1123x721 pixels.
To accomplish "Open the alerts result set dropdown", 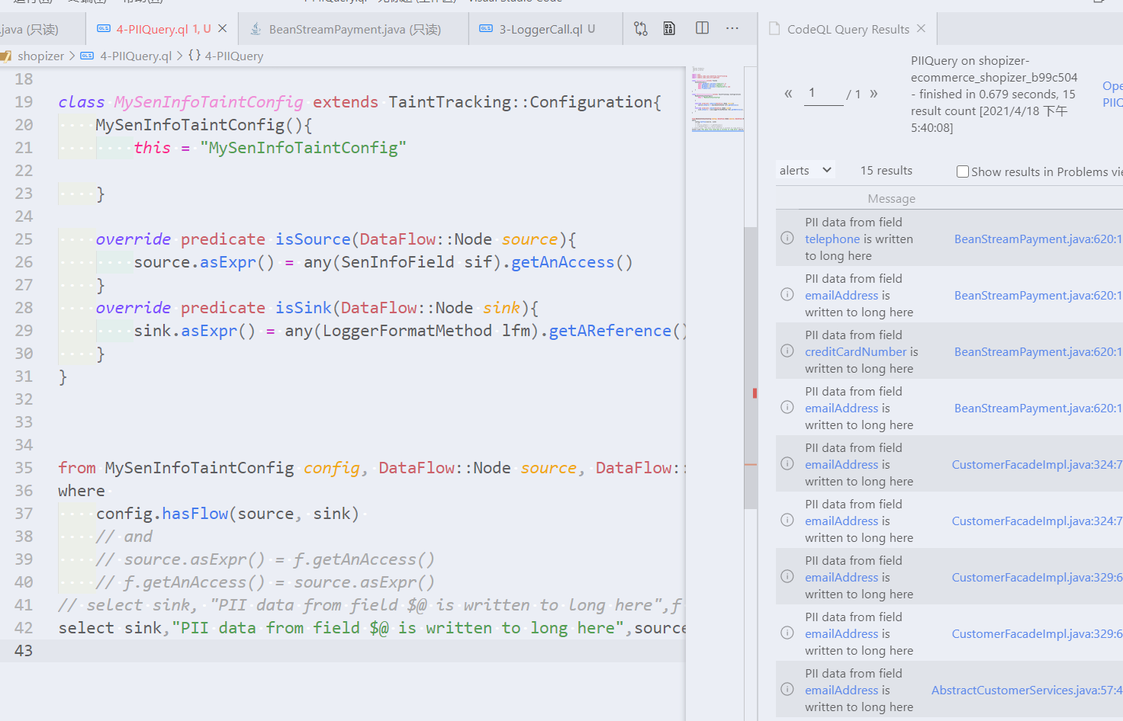I will tap(806, 170).
